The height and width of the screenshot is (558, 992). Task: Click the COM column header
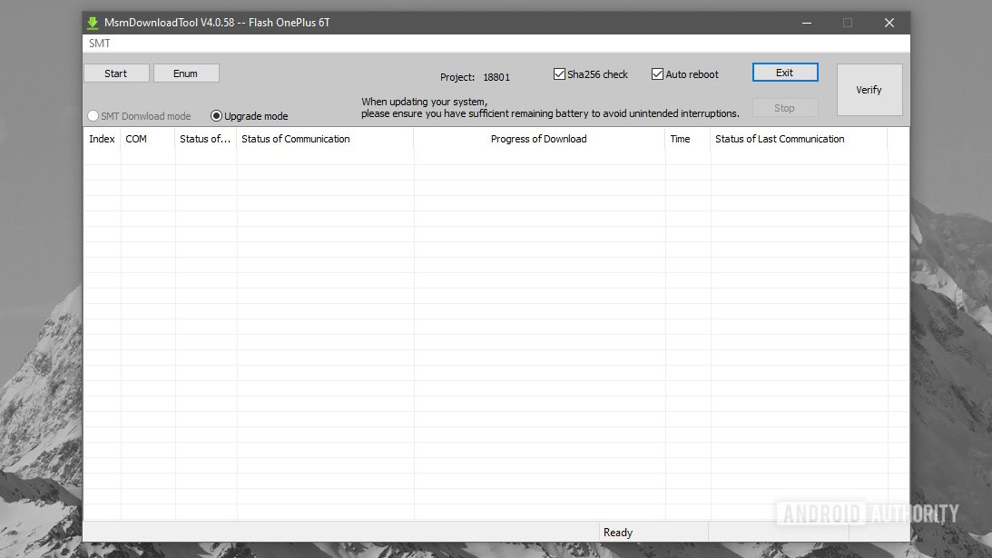tap(147, 139)
